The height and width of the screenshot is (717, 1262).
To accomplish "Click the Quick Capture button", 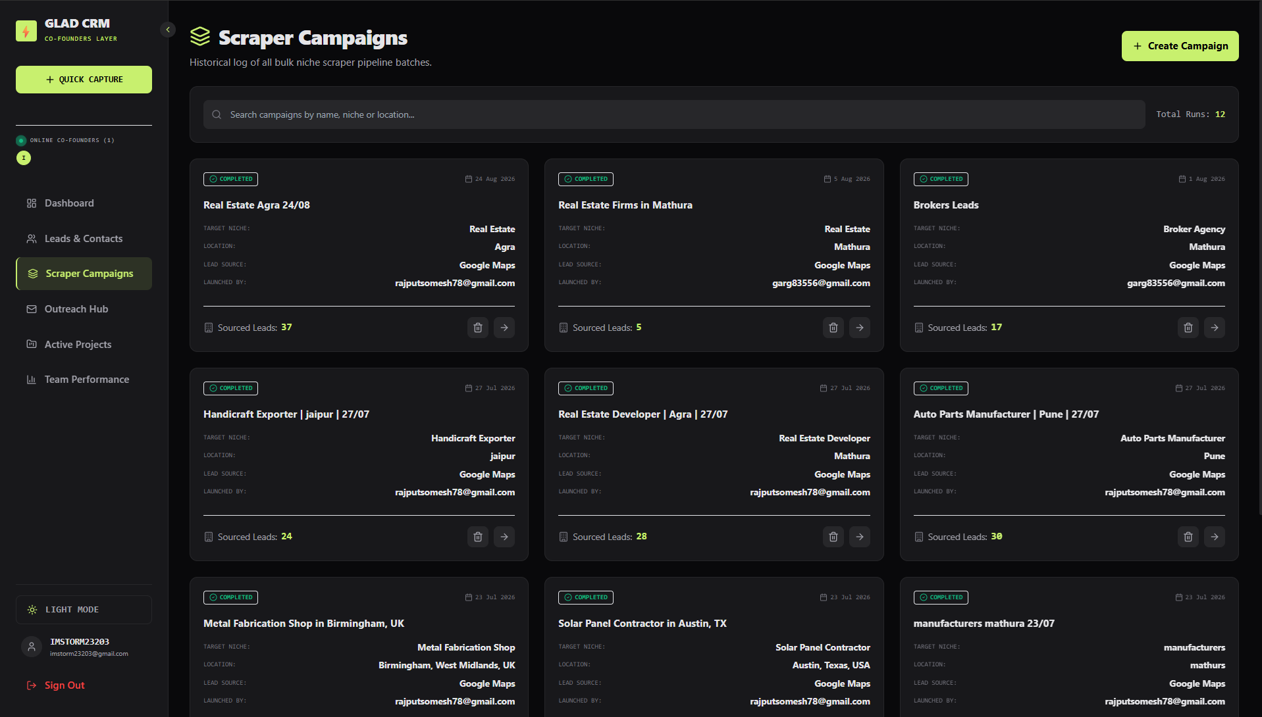I will click(x=84, y=80).
